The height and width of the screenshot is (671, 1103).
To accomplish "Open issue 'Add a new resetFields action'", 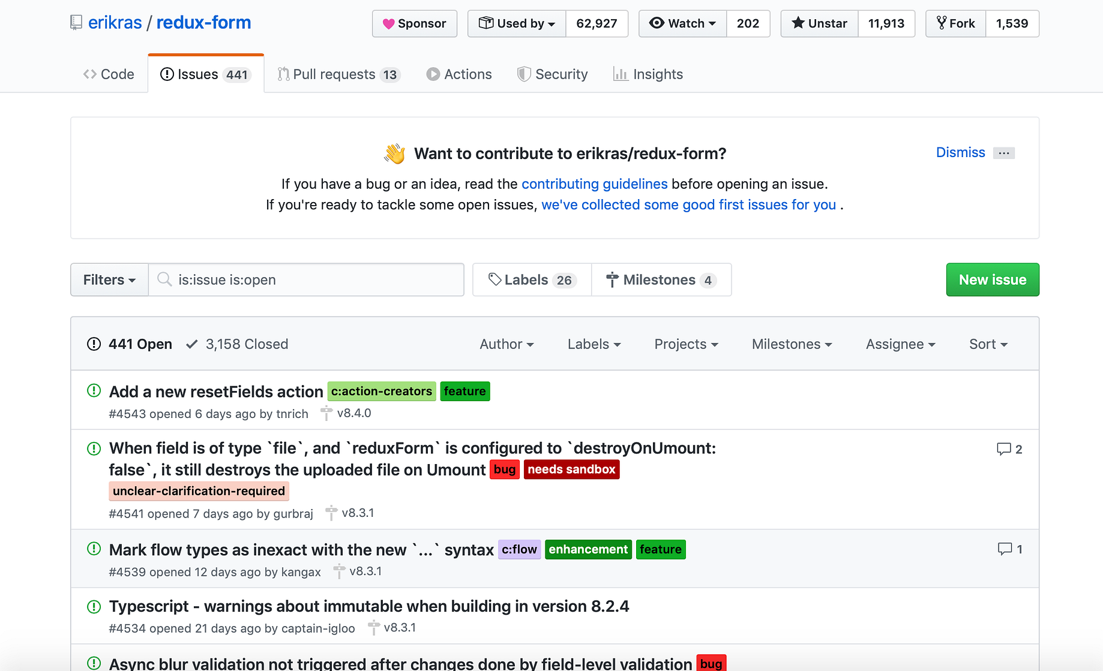I will click(x=216, y=392).
